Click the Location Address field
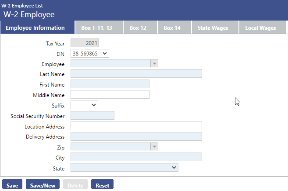288x191 pixels. (136, 126)
